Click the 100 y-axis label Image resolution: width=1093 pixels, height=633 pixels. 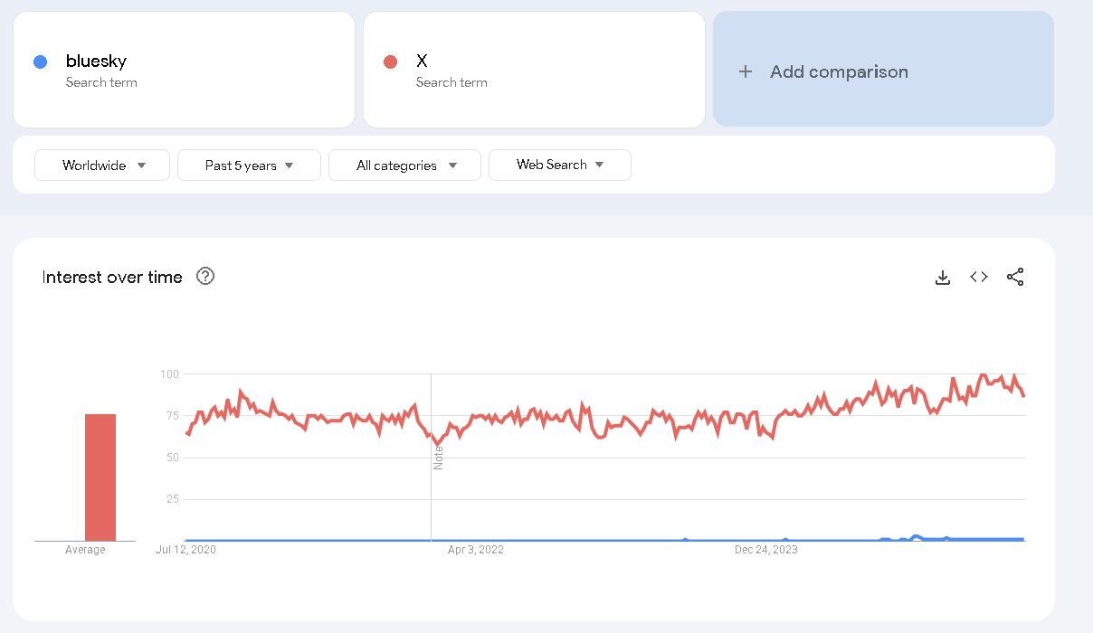(x=169, y=373)
